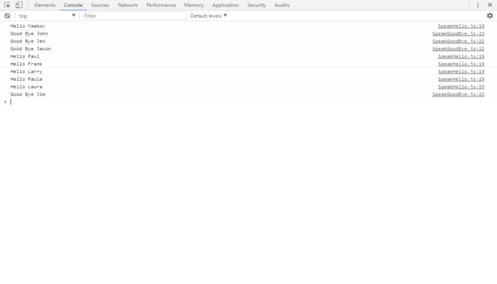
Task: Click the console prompt input line
Action: 213,102
